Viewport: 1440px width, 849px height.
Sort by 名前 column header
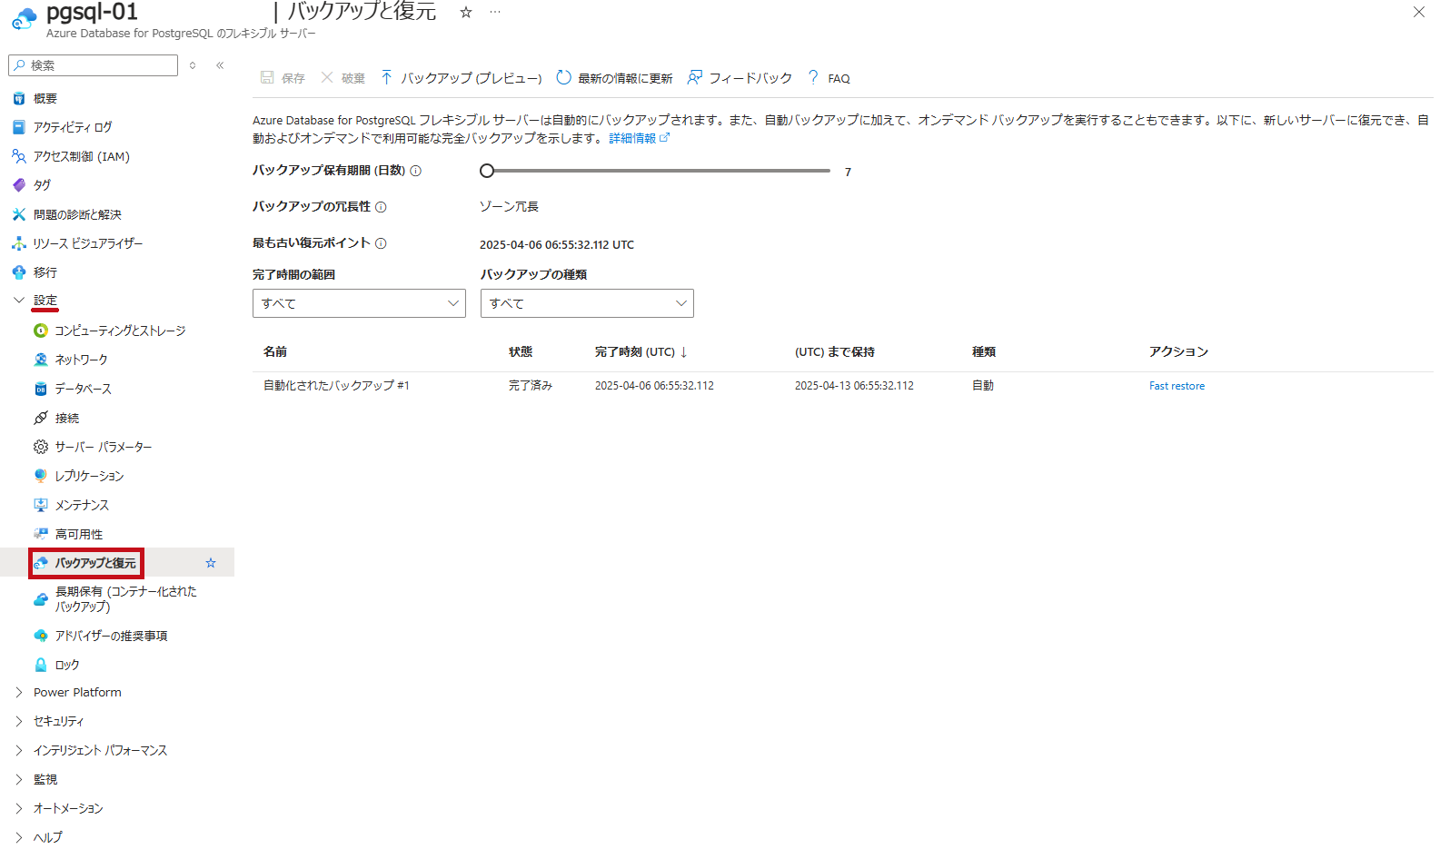coord(275,351)
